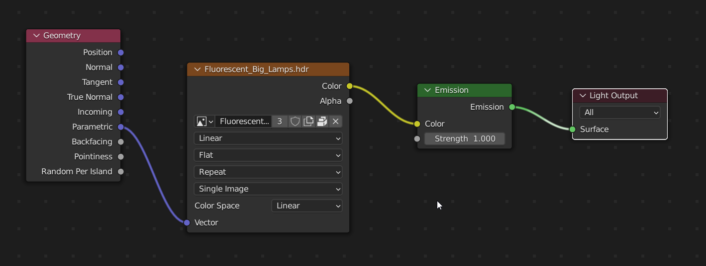Click the Backfacing output socket
This screenshot has height=266, width=706.
[x=121, y=142]
